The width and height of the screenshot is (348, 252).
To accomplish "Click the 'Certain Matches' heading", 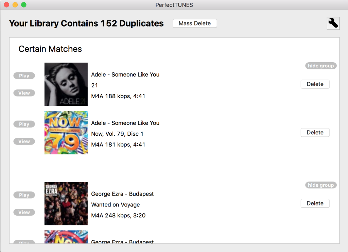I will (50, 49).
